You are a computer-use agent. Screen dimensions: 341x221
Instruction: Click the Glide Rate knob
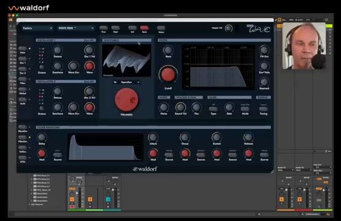(x=229, y=107)
